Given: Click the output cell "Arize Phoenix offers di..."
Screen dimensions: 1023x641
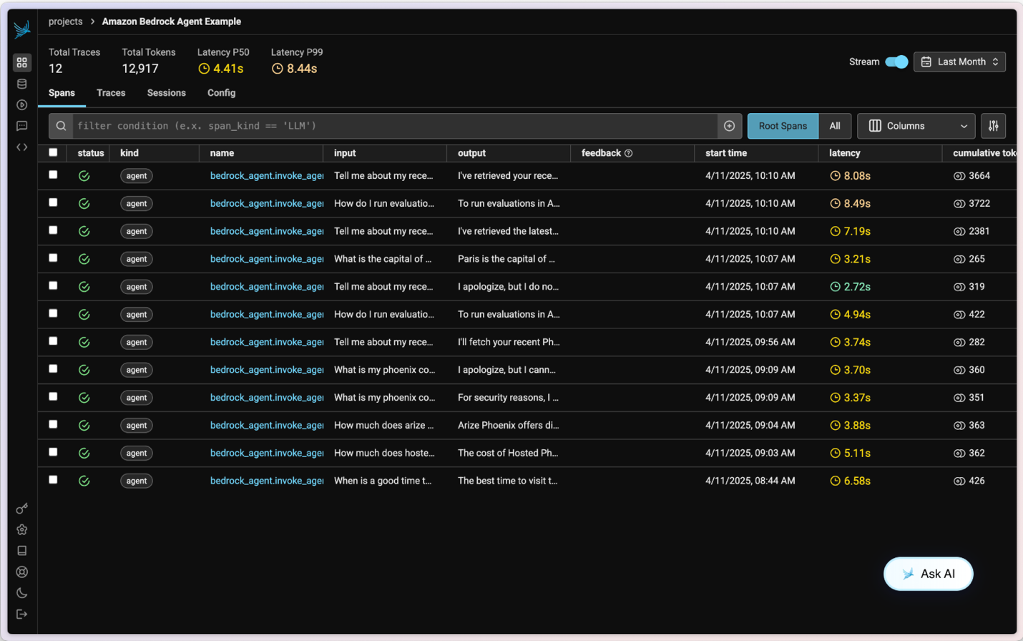Looking at the screenshot, I should tap(509, 426).
